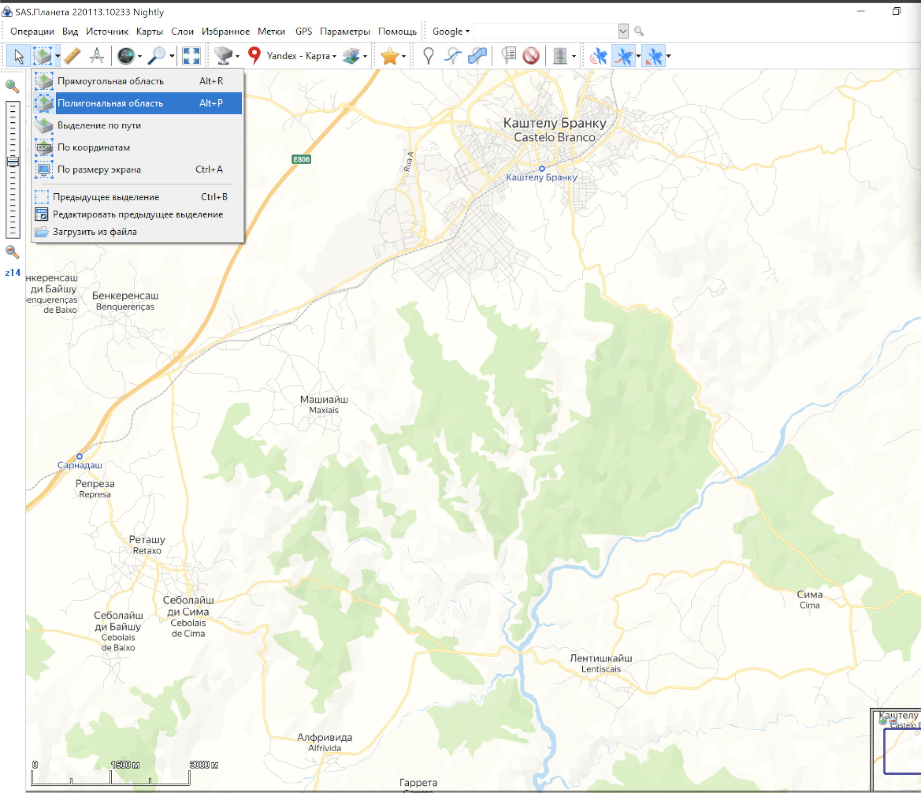921x793 pixels.
Task: Toggle center map on GPS position
Action: (x=653, y=56)
